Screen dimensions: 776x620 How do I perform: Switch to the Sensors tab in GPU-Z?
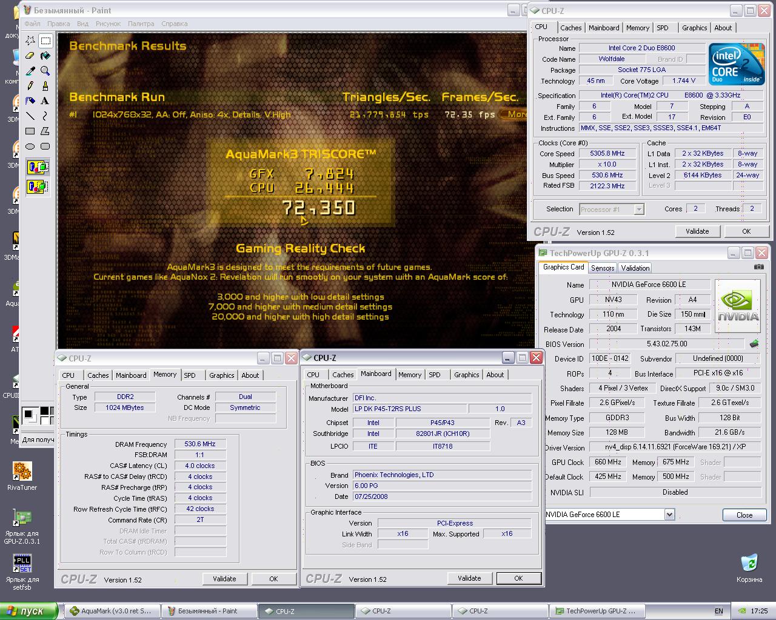pyautogui.click(x=603, y=268)
